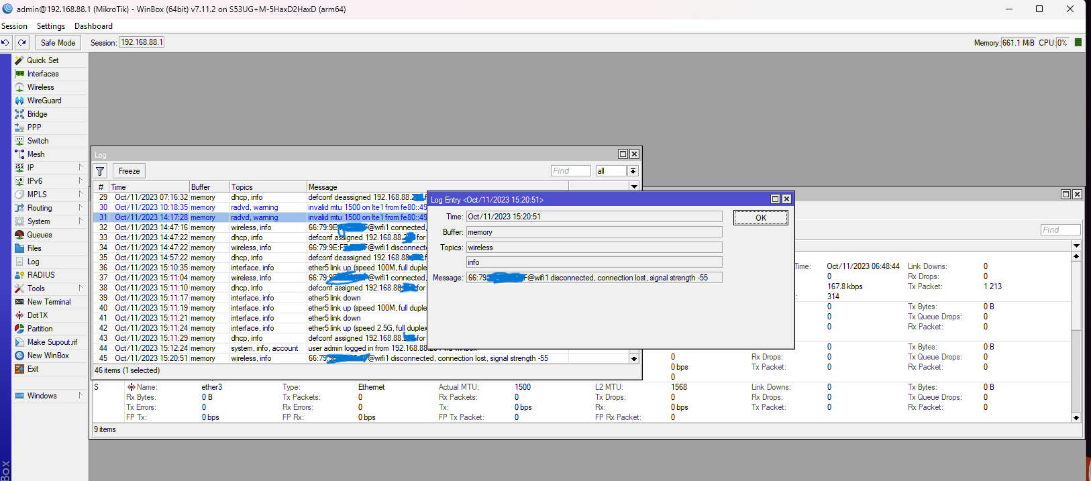Viewport: 1091px width, 481px height.
Task: Open the Make Supout.rif icon
Action: [x=19, y=342]
